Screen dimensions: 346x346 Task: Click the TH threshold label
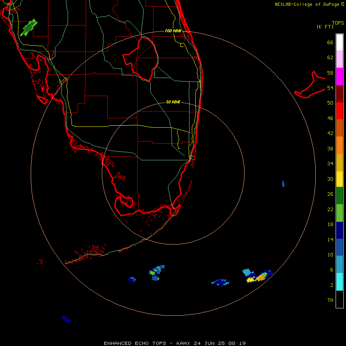(330, 300)
